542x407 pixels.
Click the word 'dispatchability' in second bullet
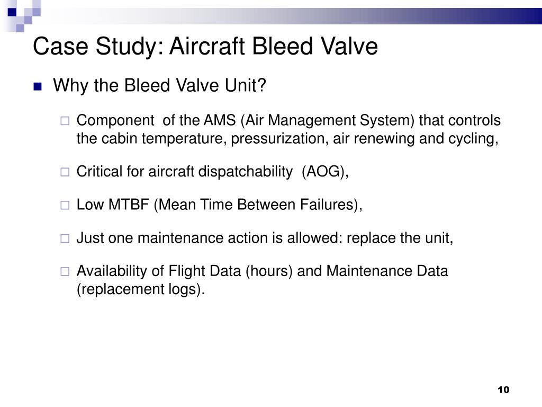246,172
